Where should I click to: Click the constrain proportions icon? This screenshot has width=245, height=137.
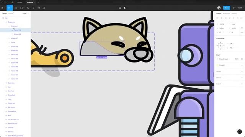242,28
